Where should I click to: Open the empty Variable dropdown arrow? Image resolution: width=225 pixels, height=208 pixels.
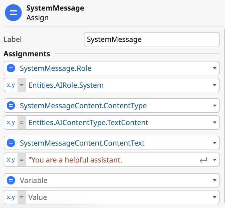[x=215, y=180]
